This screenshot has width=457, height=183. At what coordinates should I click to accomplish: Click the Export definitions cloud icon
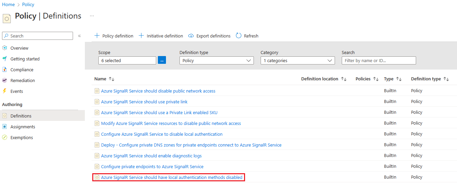191,36
